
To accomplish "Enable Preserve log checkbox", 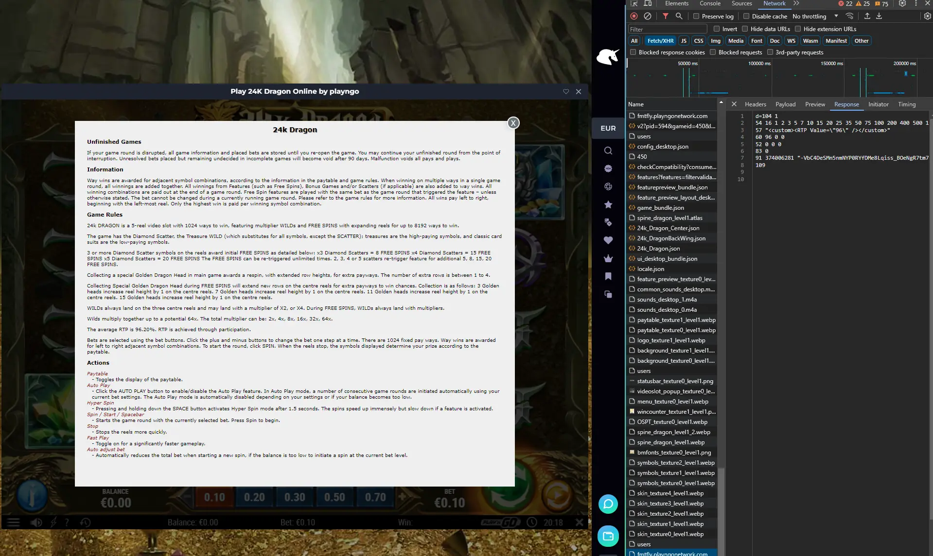I will point(696,16).
